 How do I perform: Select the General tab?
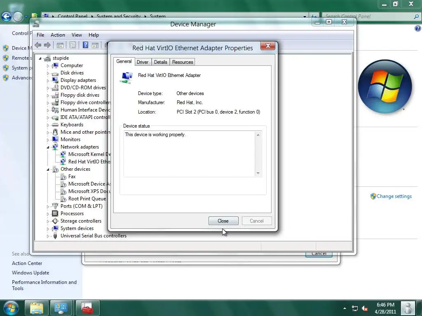coord(124,61)
